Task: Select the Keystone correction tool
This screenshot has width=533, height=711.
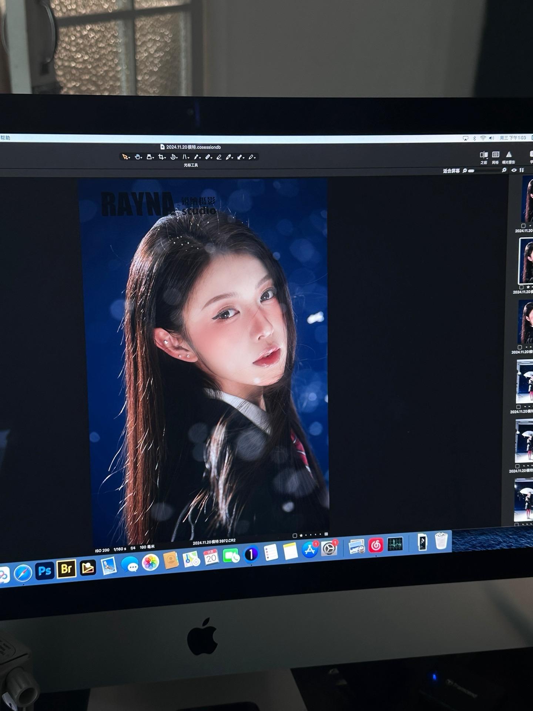Action: 185,157
